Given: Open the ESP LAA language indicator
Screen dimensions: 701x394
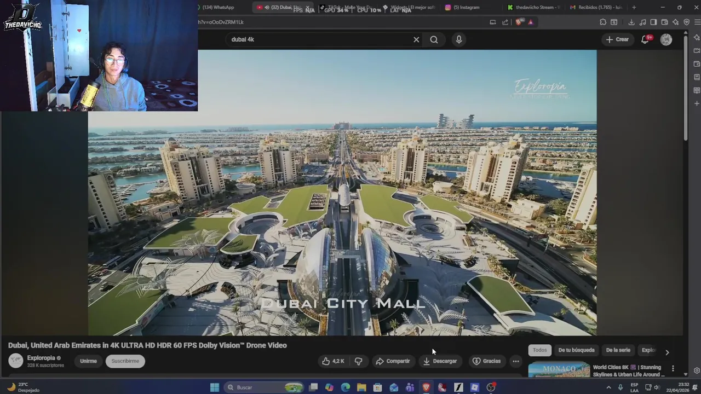Looking at the screenshot, I should click(x=634, y=387).
